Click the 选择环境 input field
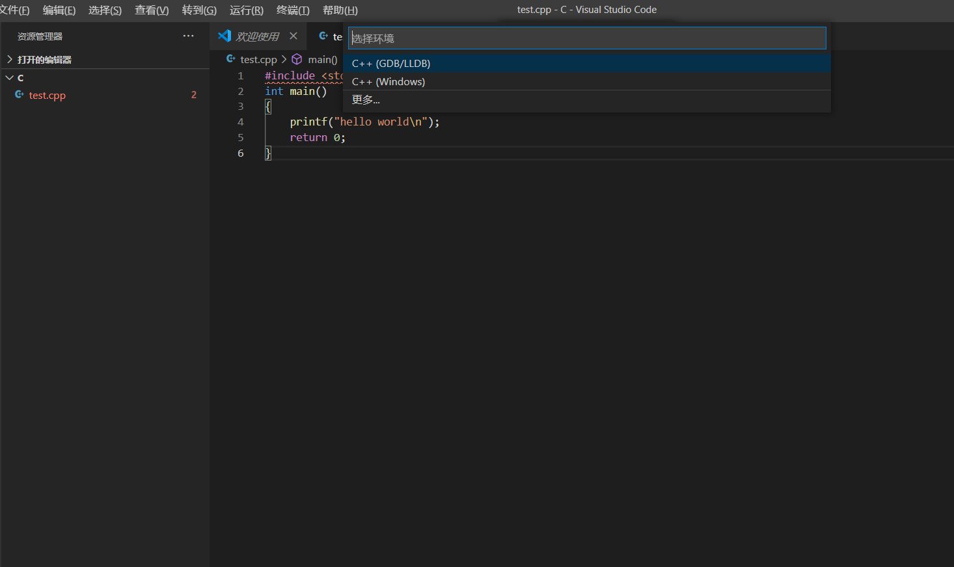 coord(587,38)
